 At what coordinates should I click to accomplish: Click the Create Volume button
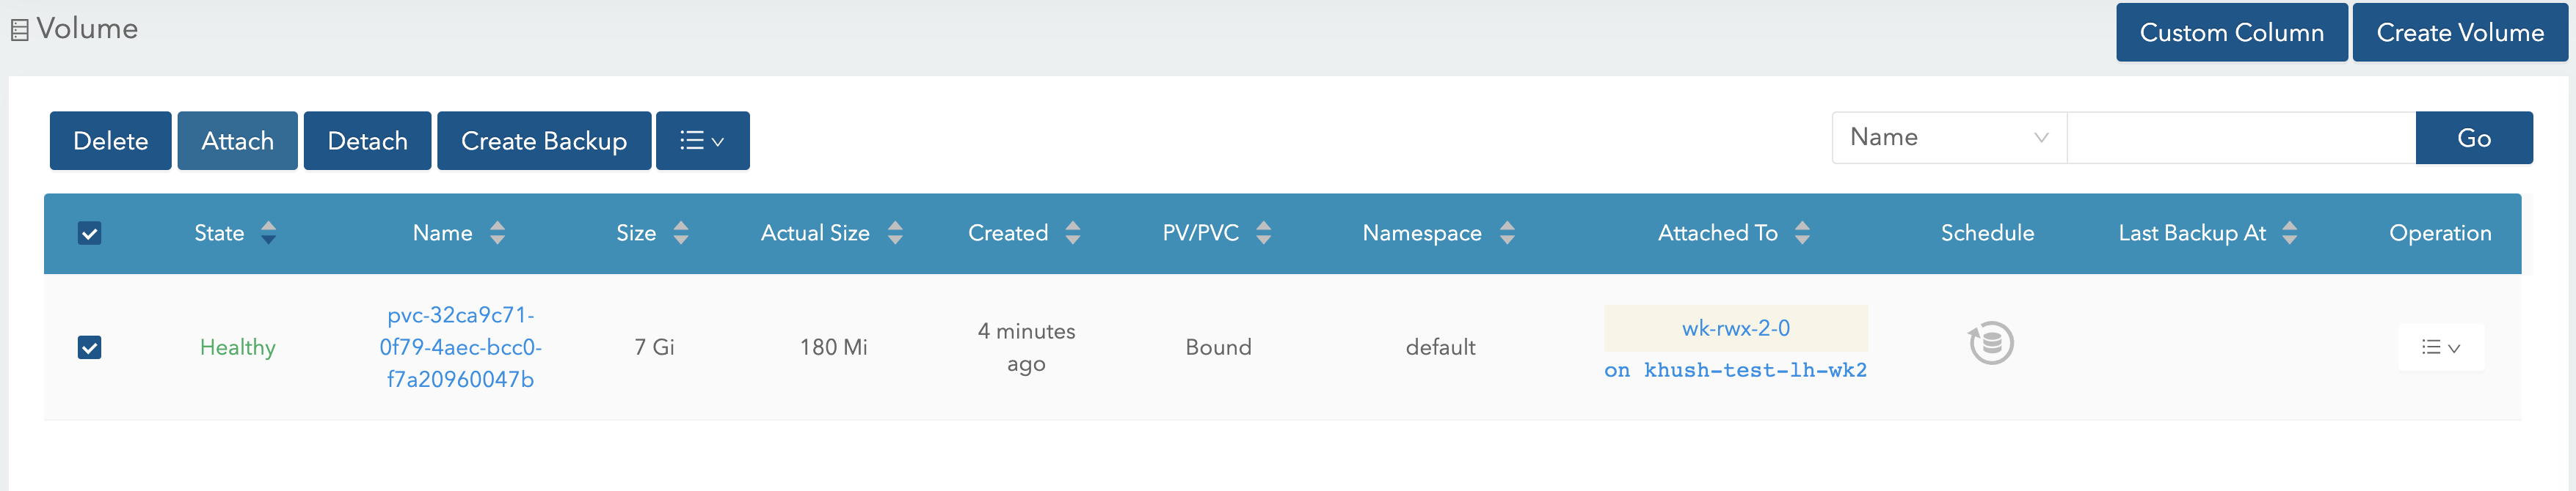(2461, 31)
